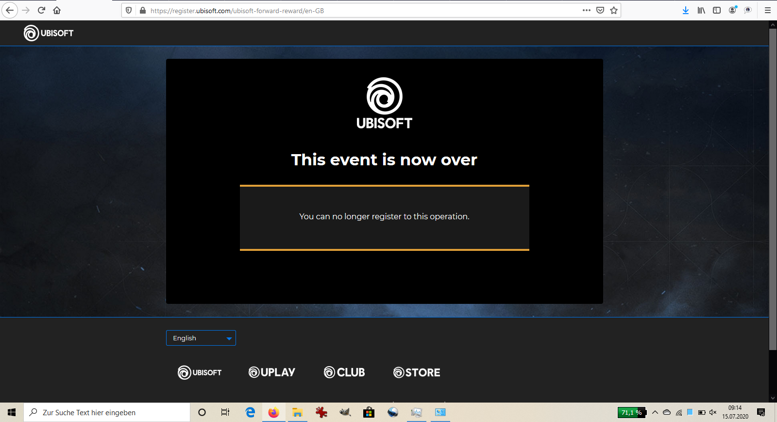Open the OneDrive cloud tray icon
Viewport: 777px width, 422px height.
[667, 412]
